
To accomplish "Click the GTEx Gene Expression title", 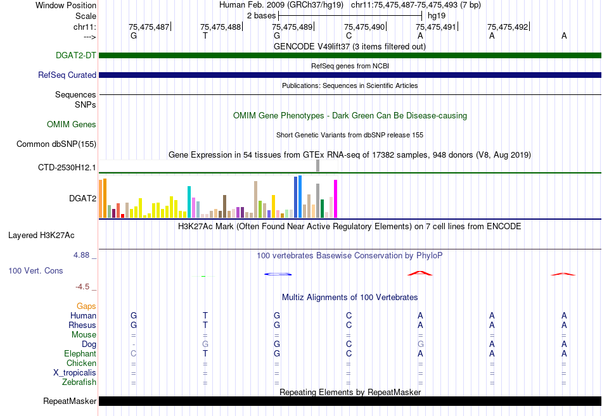I will pos(350,154).
